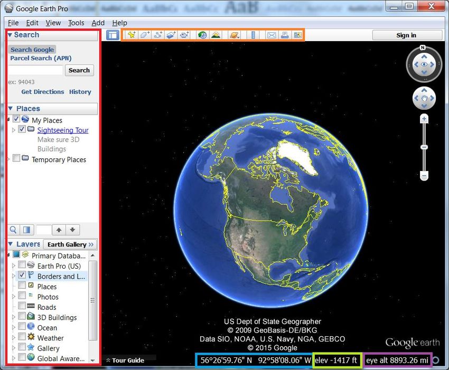Enable 3D Buildings layer checkbox
This screenshot has width=449, height=370.
[22, 316]
